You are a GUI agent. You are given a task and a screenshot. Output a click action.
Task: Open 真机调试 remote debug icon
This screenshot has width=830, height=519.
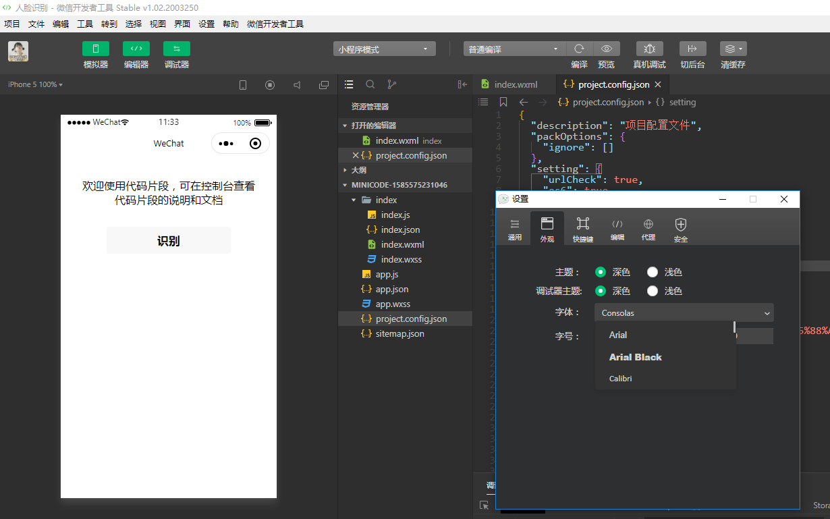point(650,49)
